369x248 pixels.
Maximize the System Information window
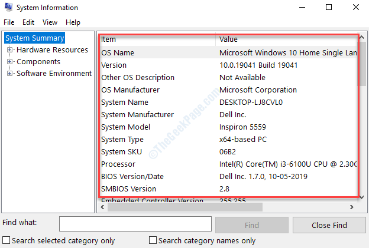[329, 7]
